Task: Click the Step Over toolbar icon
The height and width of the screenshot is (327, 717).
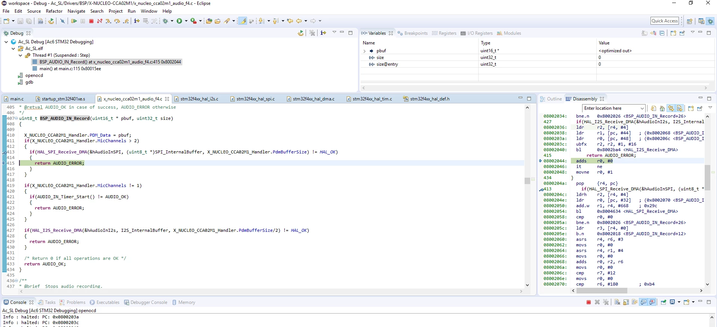Action: [x=117, y=21]
